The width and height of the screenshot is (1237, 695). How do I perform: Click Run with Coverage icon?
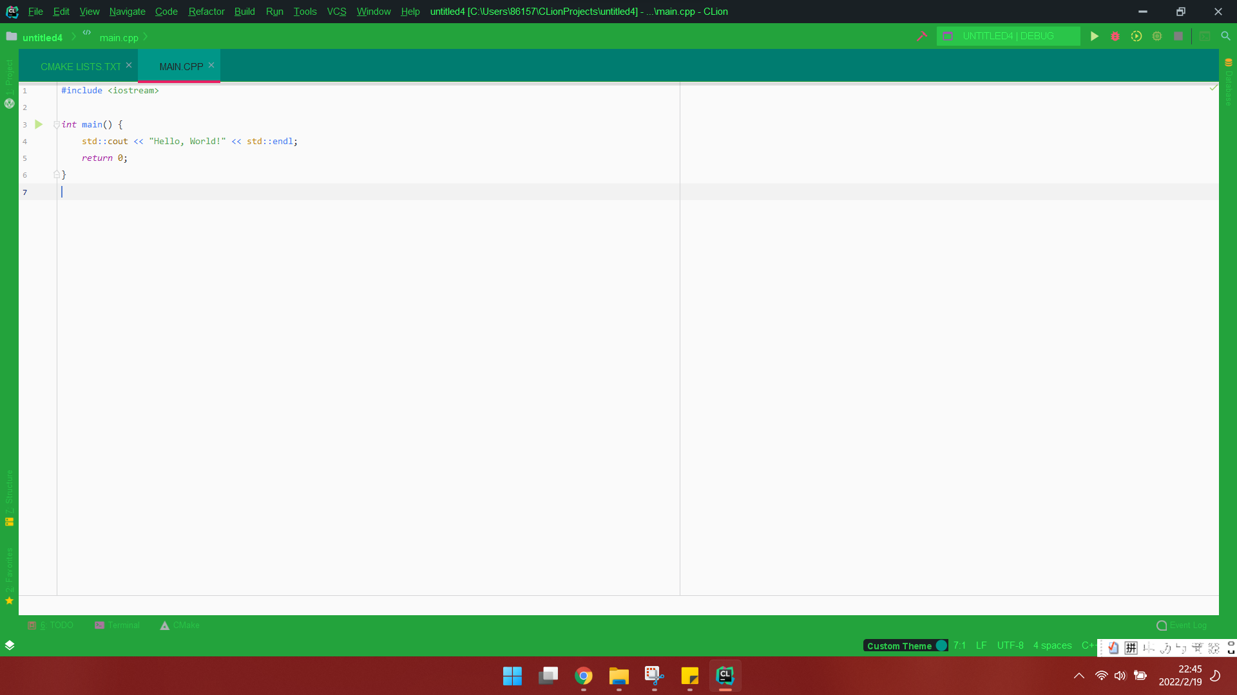(1136, 36)
